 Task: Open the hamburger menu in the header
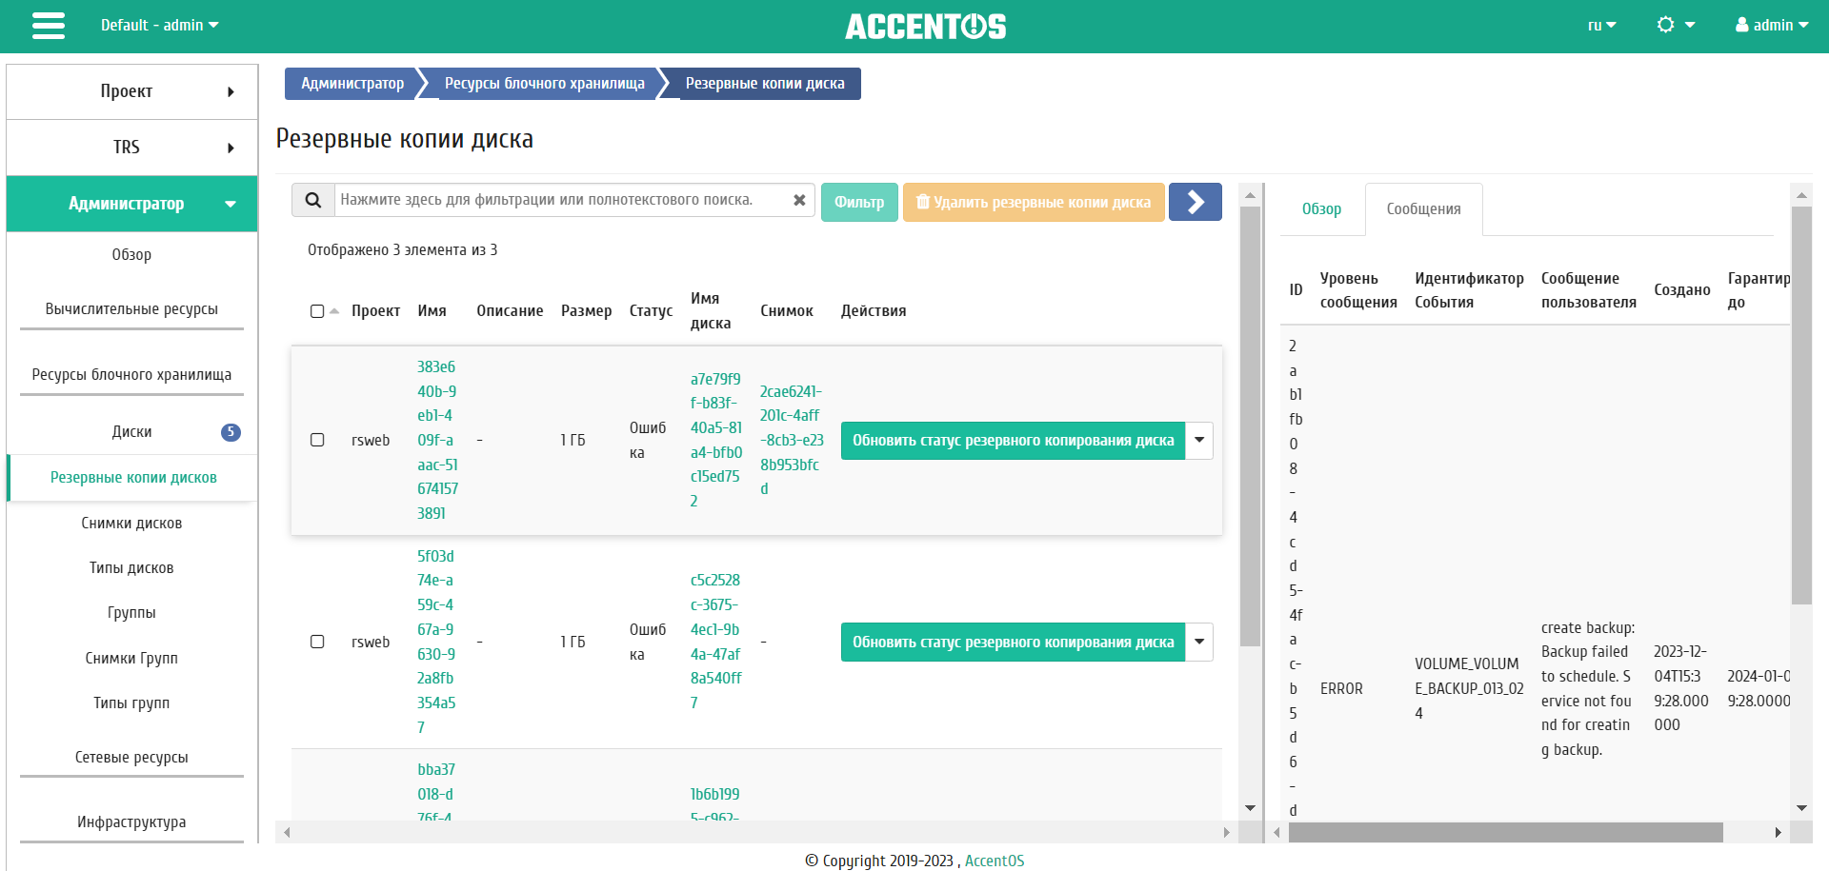pyautogui.click(x=49, y=26)
